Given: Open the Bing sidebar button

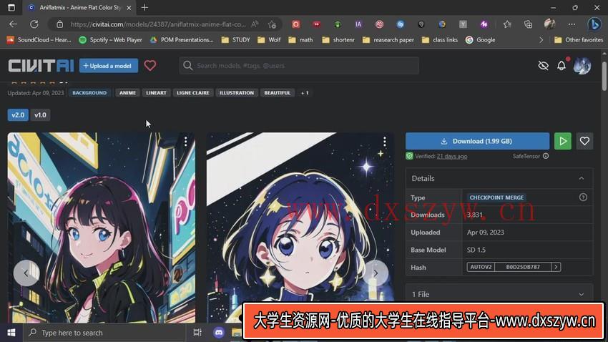Looking at the screenshot, I should (x=594, y=24).
